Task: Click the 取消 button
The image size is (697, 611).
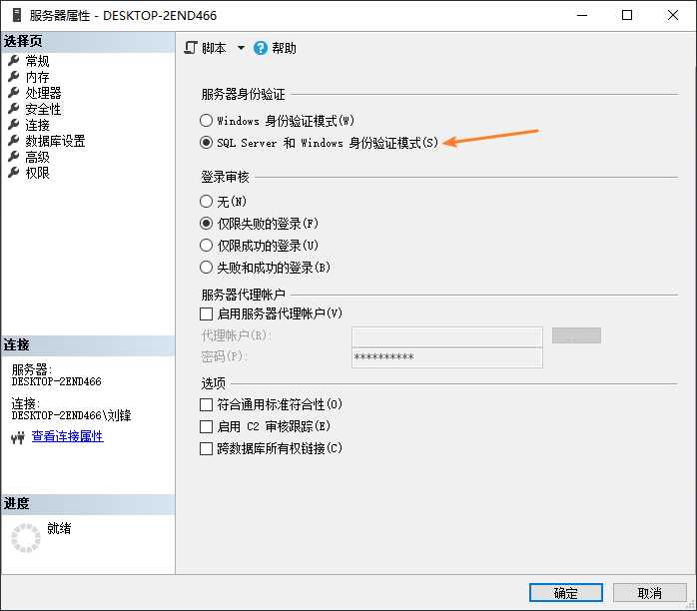Action: point(649,593)
